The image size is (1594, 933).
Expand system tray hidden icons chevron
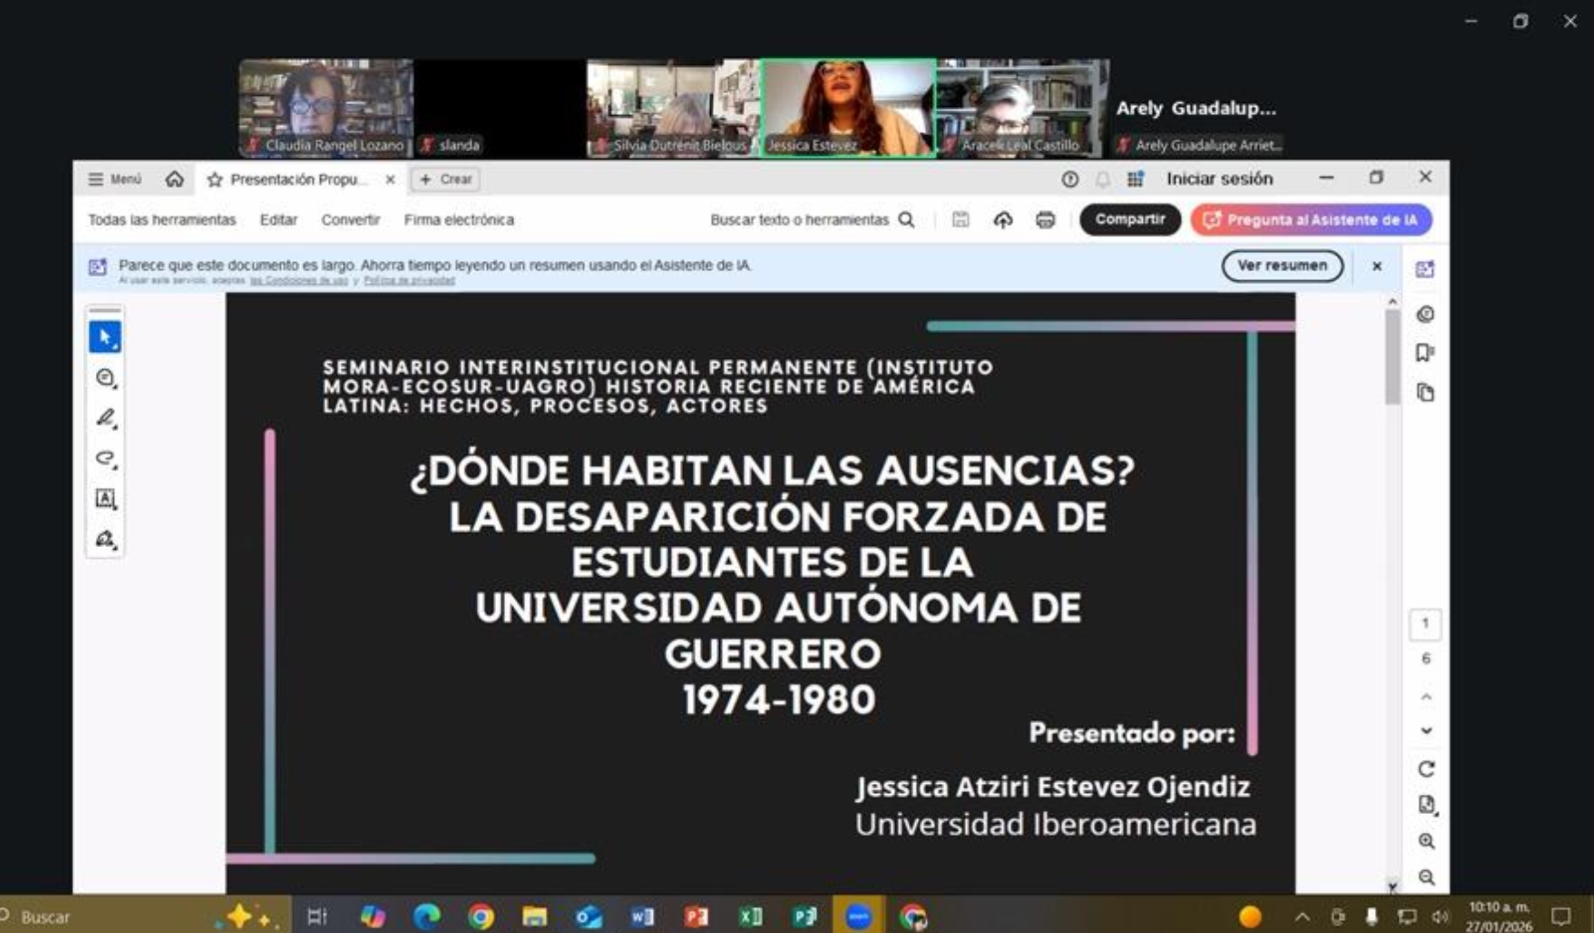coord(1302,916)
